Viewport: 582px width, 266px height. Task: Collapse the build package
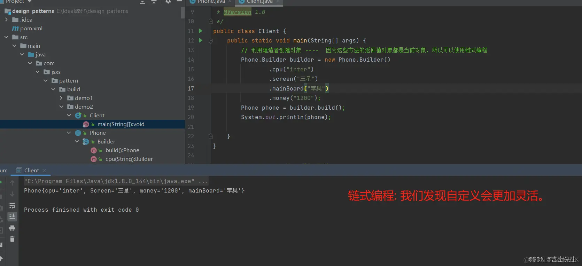[53, 89]
